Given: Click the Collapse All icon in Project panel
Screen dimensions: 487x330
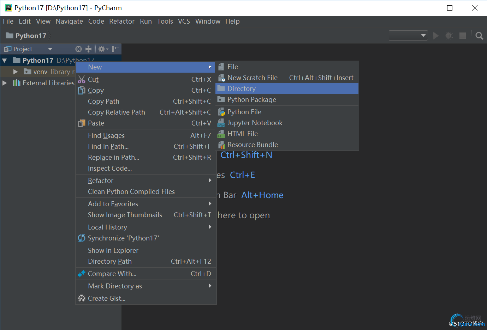Looking at the screenshot, I should pyautogui.click(x=88, y=49).
